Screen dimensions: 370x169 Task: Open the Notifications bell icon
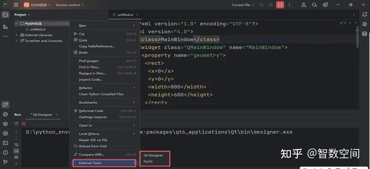(364, 15)
